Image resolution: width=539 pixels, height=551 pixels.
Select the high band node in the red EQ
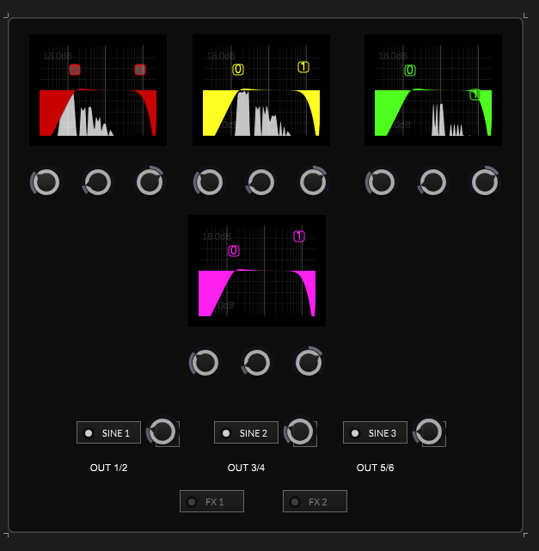coord(140,70)
